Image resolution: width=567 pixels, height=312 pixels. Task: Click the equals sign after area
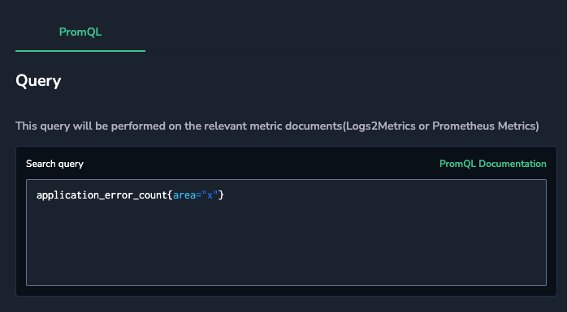[198, 195]
